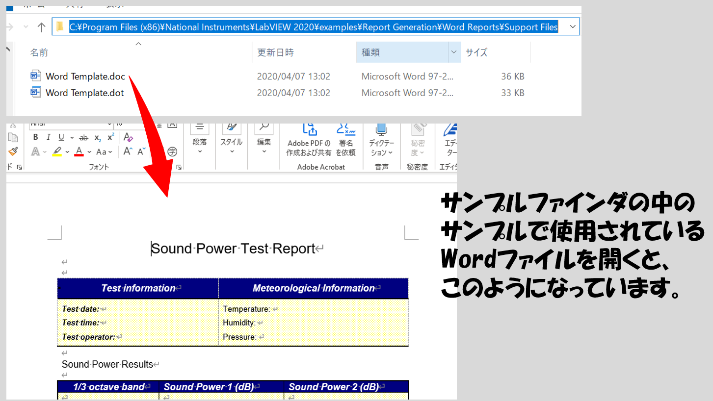713x401 pixels.
Task: Toggle Italic formatting in Word ribbon
Action: (x=48, y=138)
